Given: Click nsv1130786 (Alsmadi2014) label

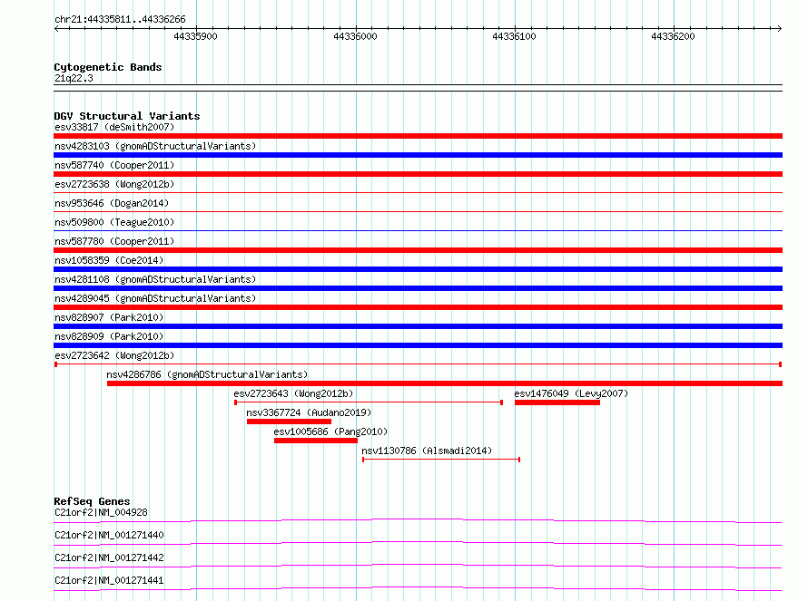Looking at the screenshot, I should tap(427, 451).
